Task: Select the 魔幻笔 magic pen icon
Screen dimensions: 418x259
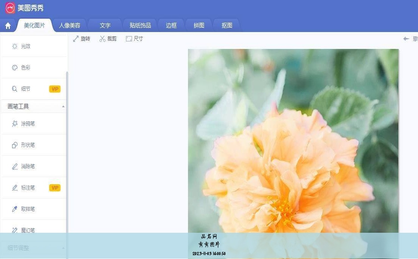Action: point(15,230)
